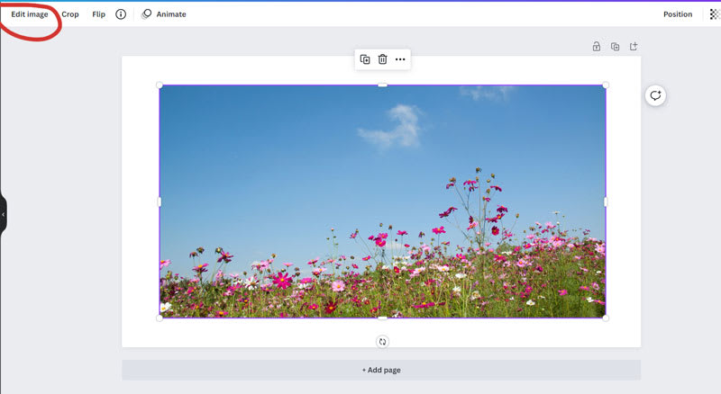Click the top-left corner resize handle
Viewport: 721px width, 394px height.
160,85
